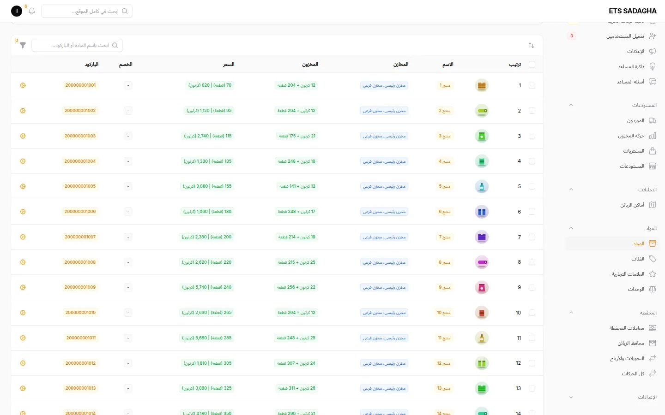Click the price cell showing 1,330 (كرتون)
The width and height of the screenshot is (665, 415).
coord(208,161)
